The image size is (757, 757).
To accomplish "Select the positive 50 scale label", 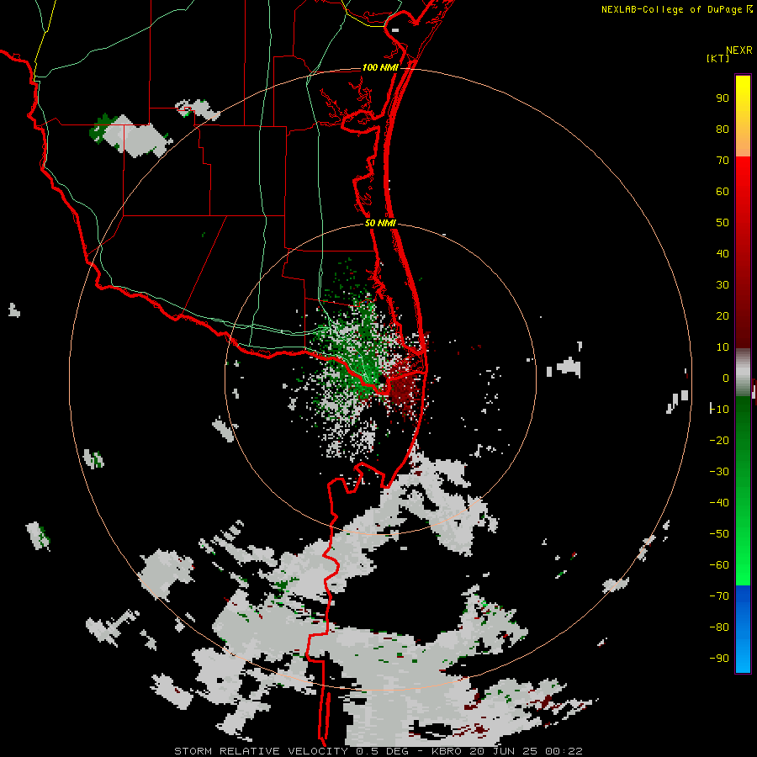I will (723, 223).
